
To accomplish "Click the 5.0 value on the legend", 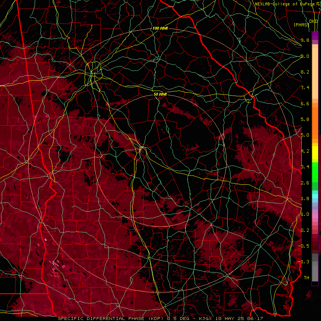I will (x=305, y=135).
